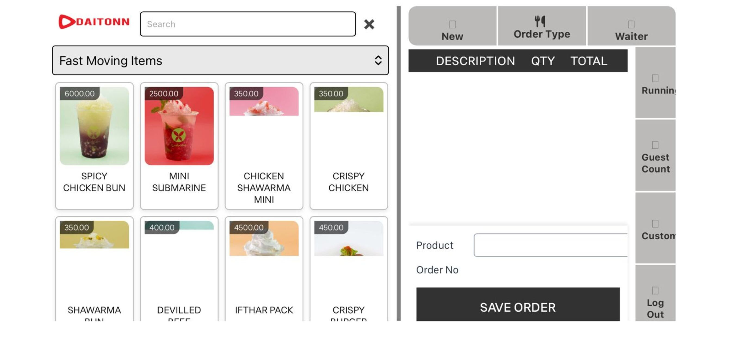Select the Ifthar Pack item card

point(264,269)
